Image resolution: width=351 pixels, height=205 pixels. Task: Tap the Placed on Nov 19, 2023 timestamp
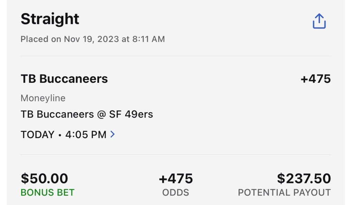point(93,39)
